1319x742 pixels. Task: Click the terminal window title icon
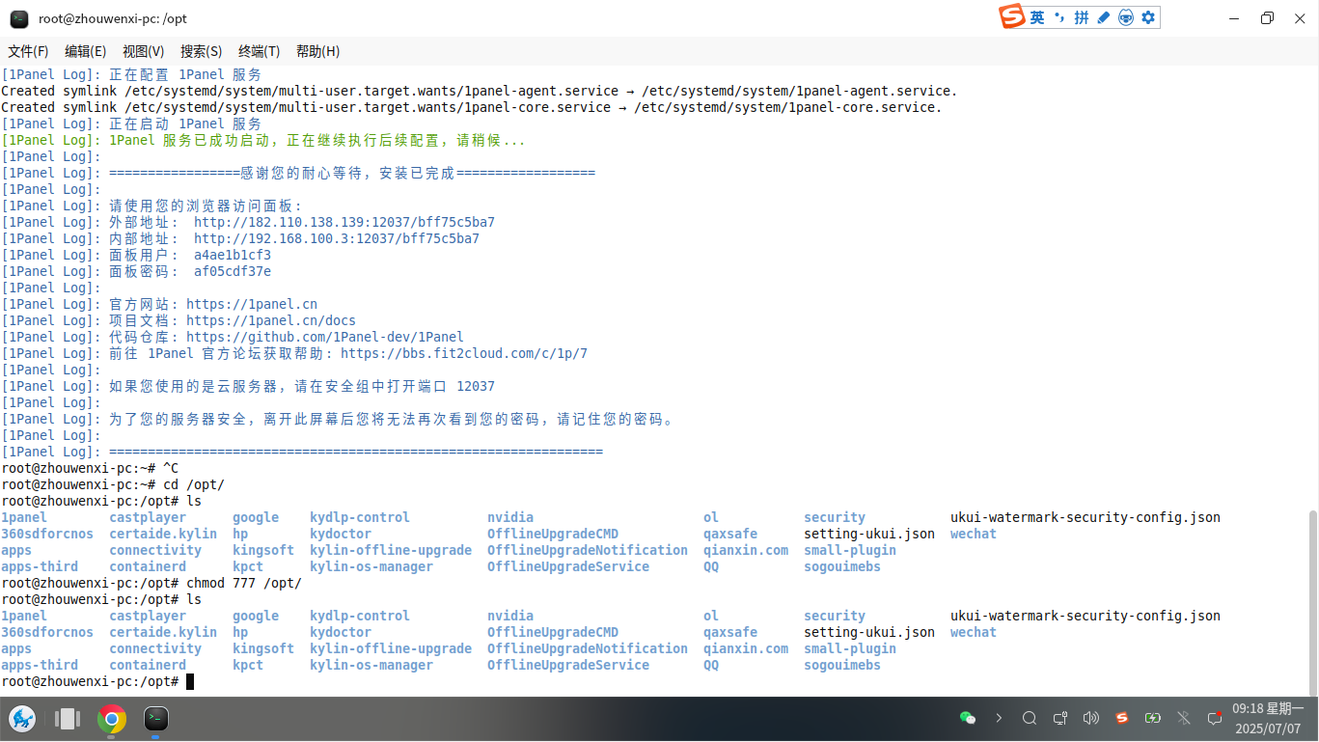tap(19, 18)
